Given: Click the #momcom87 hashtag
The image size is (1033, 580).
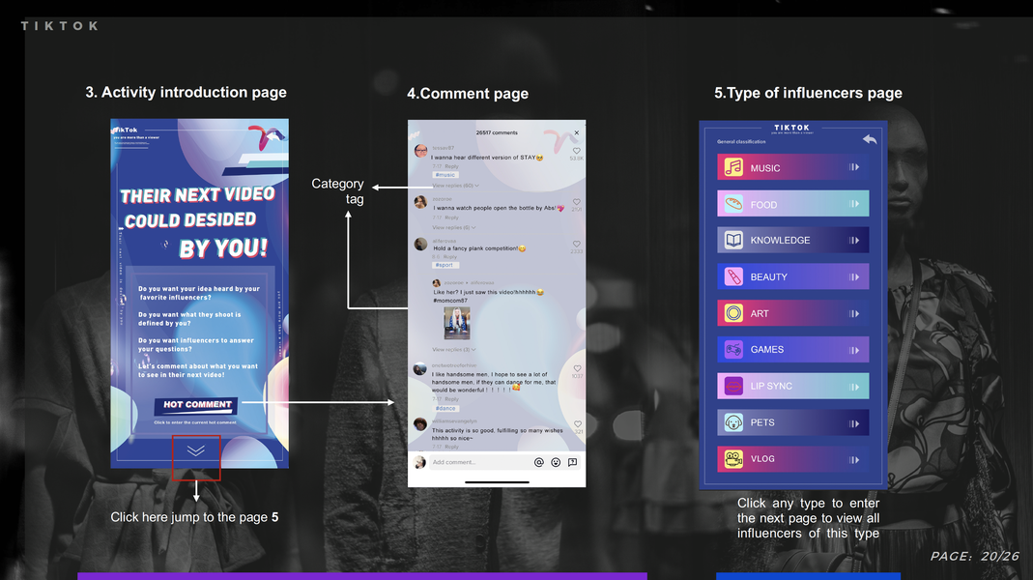Looking at the screenshot, I should tap(450, 301).
